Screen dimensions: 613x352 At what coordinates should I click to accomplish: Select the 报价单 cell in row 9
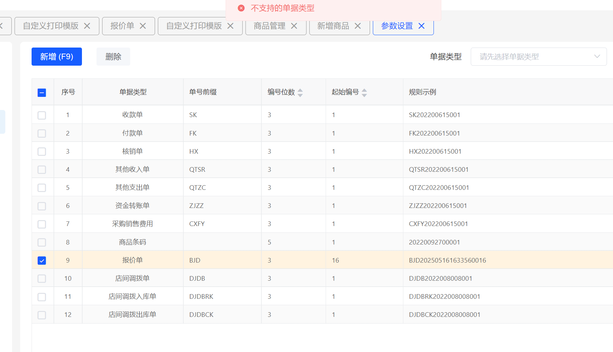pos(133,260)
